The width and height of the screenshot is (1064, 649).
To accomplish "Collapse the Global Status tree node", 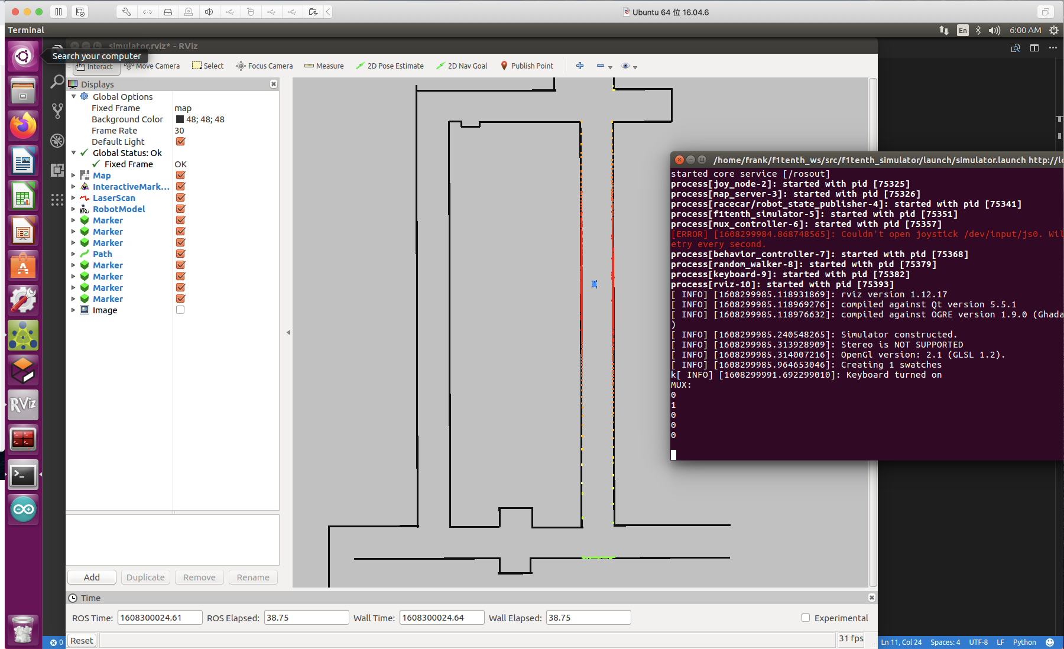I will pos(73,152).
